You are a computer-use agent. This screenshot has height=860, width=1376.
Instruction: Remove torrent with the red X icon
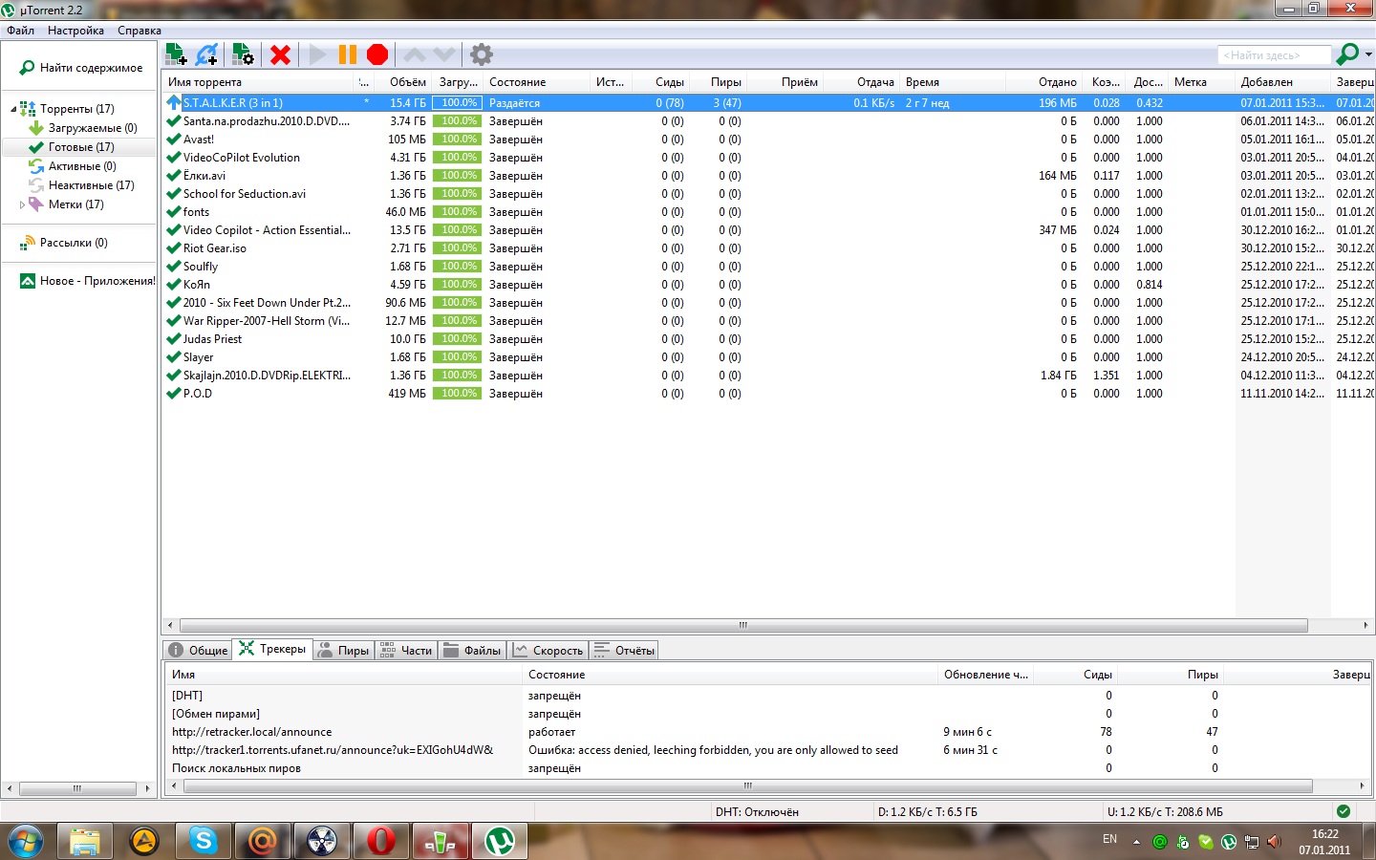[x=280, y=54]
